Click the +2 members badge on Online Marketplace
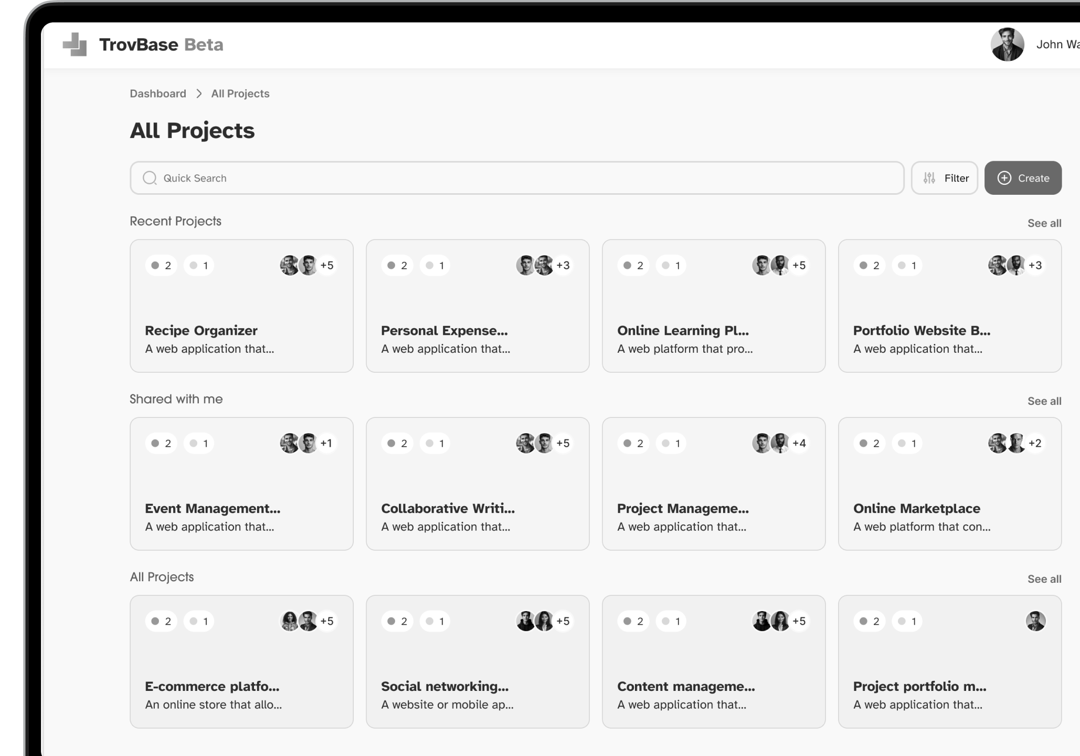Image resolution: width=1080 pixels, height=756 pixels. coord(1035,443)
